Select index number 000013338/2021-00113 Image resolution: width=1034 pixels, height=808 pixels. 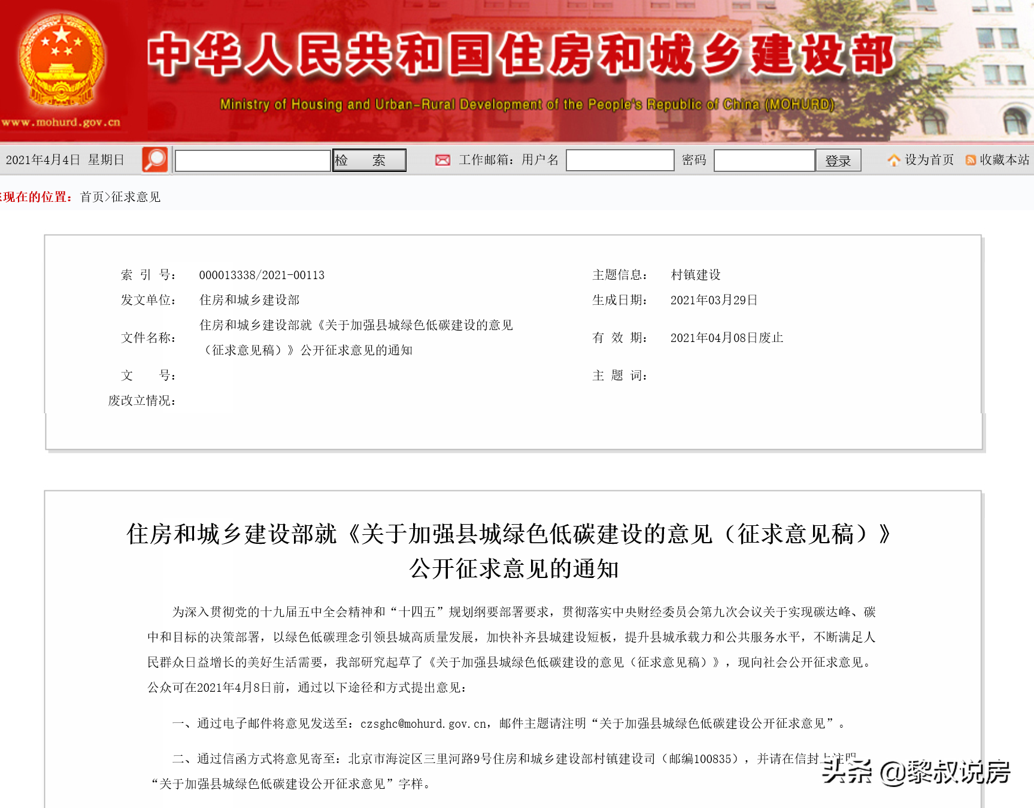262,275
